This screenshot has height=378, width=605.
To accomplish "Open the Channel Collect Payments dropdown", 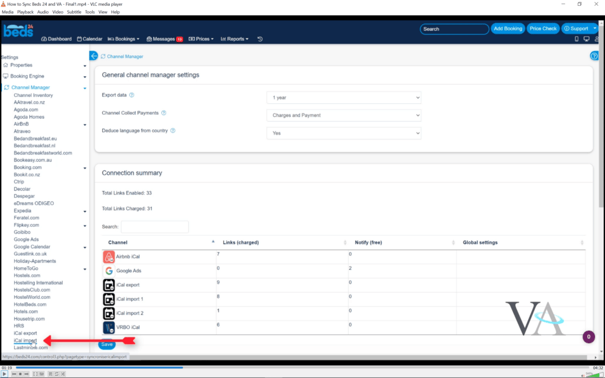I will tap(343, 115).
